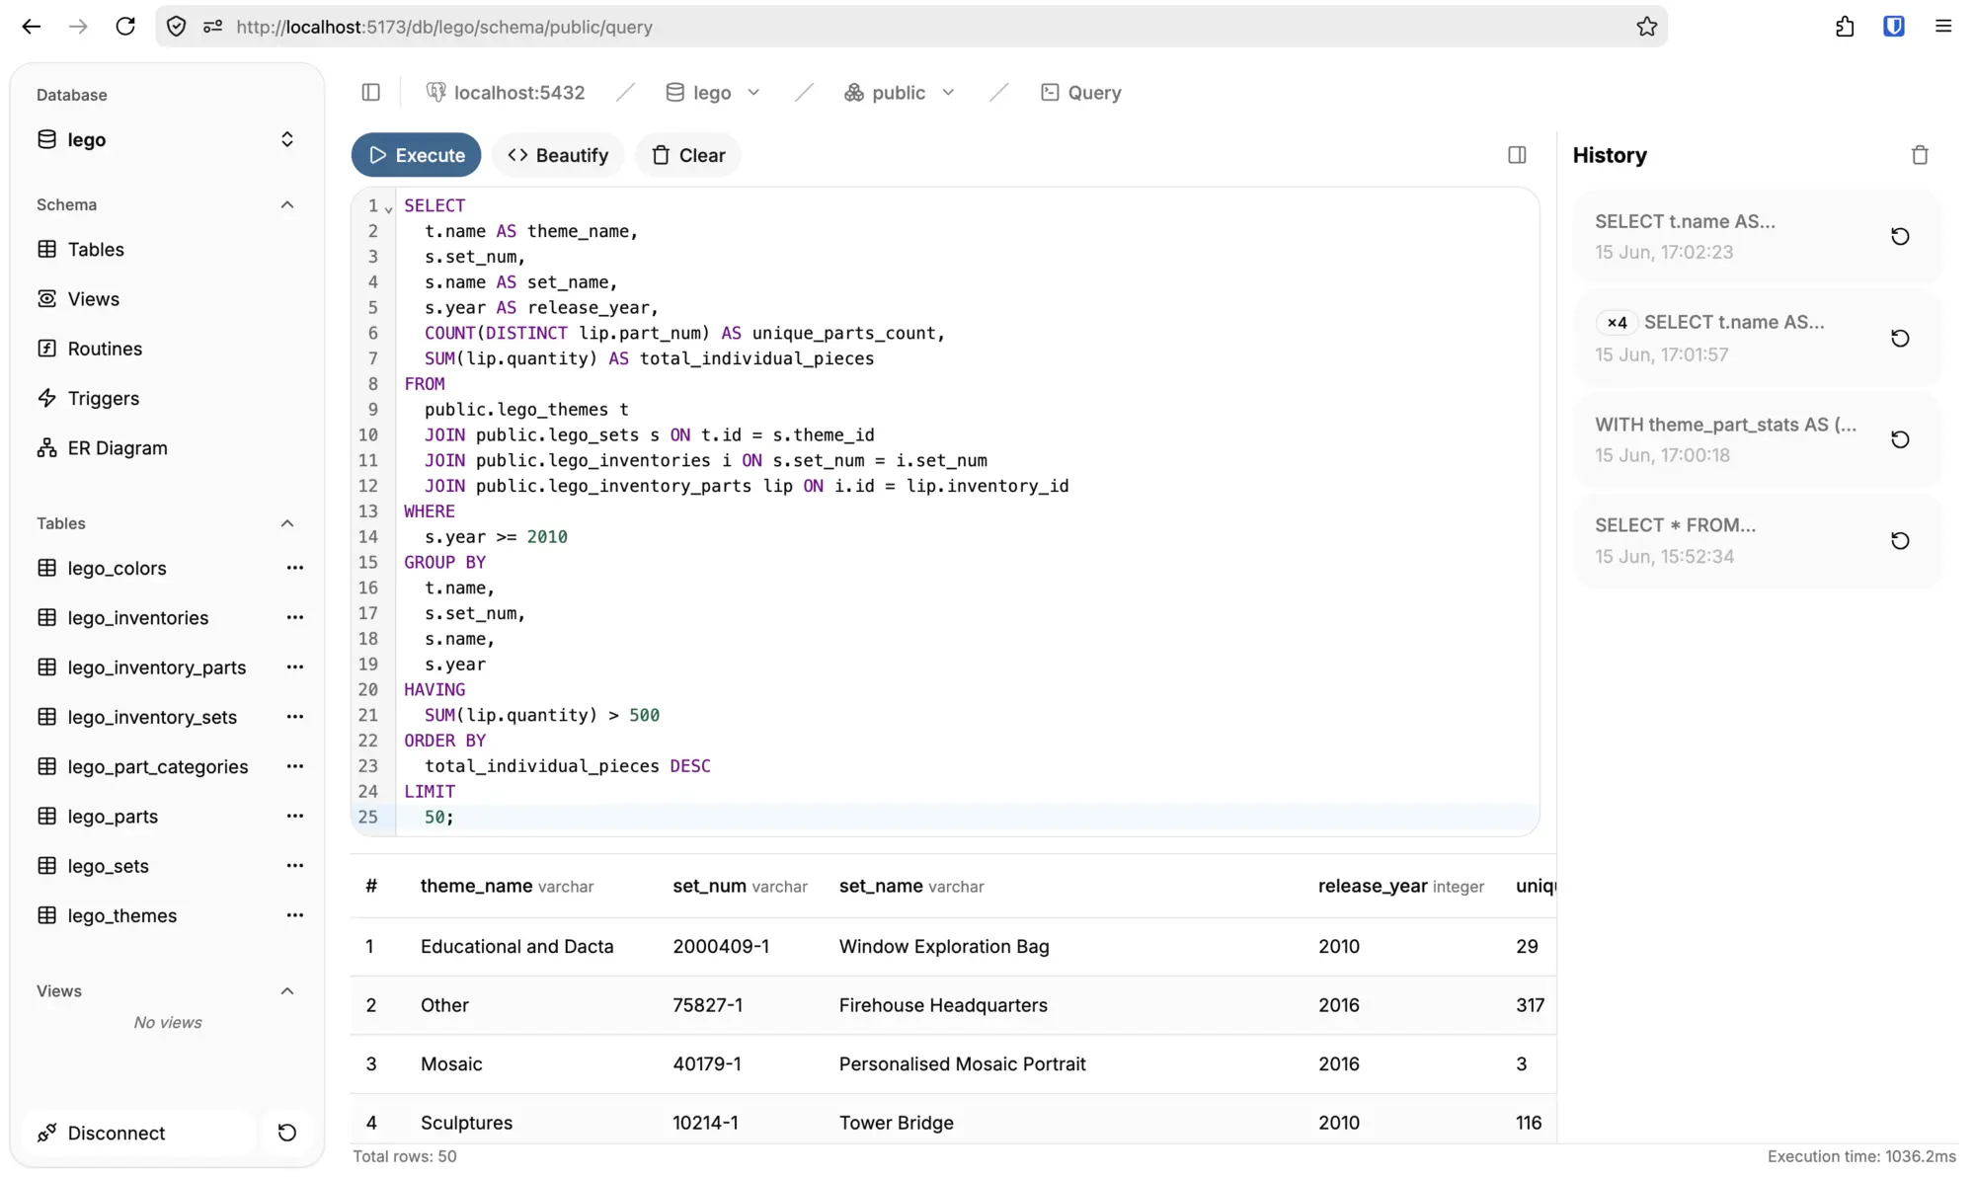Image resolution: width=1975 pixels, height=1177 pixels.
Task: Select the lego_colors table
Action: (x=118, y=569)
